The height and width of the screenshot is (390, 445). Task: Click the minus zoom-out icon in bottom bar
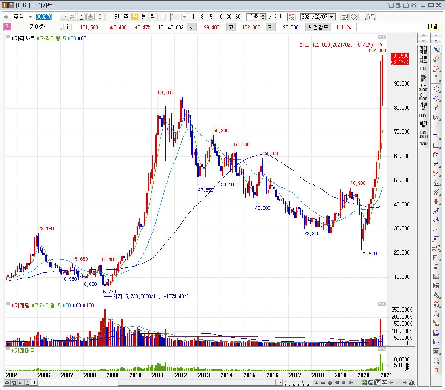[323, 383]
